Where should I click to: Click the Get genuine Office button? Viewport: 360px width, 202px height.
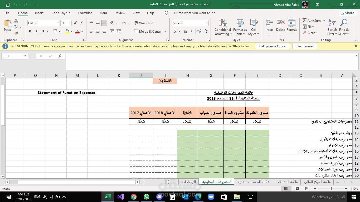pyautogui.click(x=272, y=46)
